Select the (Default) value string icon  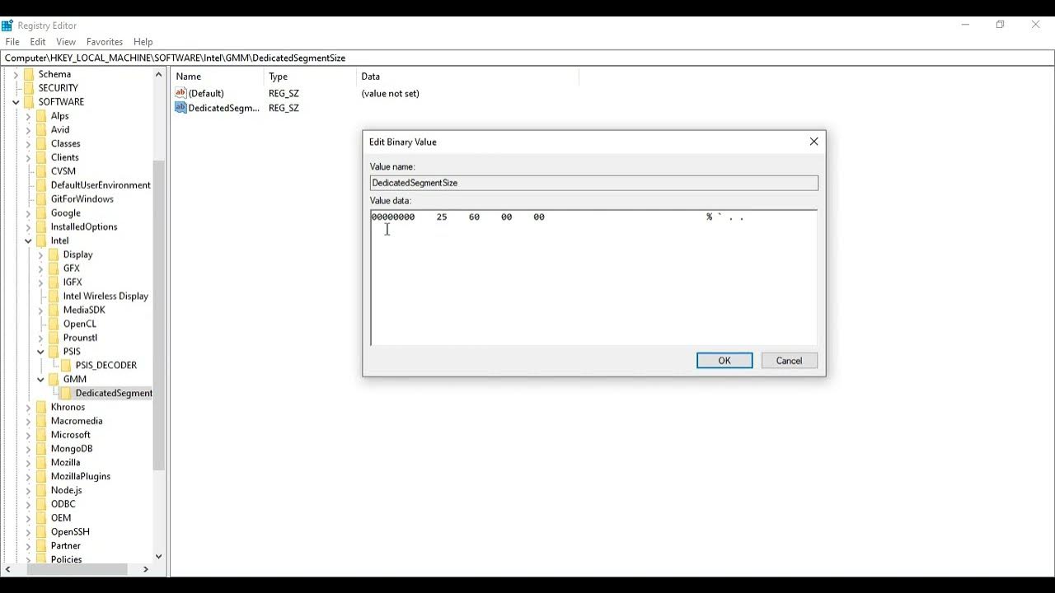[181, 93]
